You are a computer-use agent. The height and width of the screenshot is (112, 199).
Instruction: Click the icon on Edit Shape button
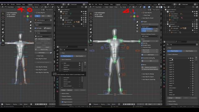[51, 53]
